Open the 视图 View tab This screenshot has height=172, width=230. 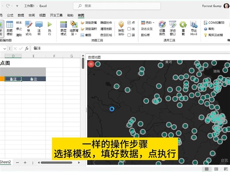click(42, 15)
